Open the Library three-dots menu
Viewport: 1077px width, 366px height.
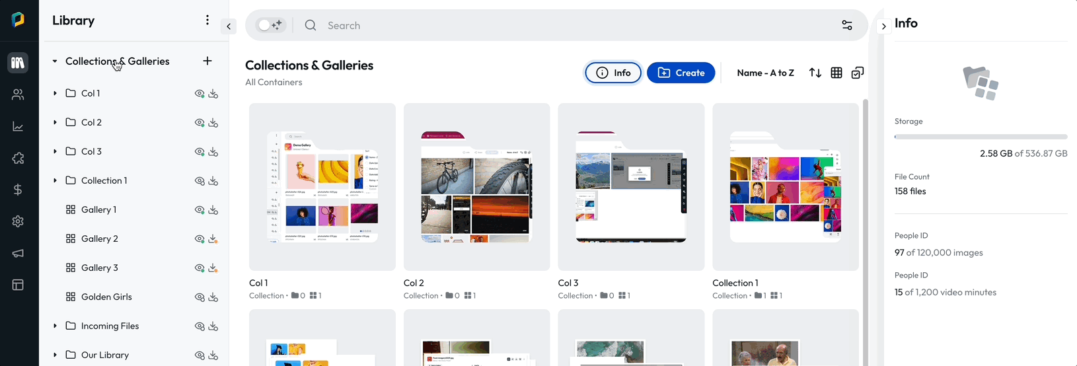pos(207,20)
